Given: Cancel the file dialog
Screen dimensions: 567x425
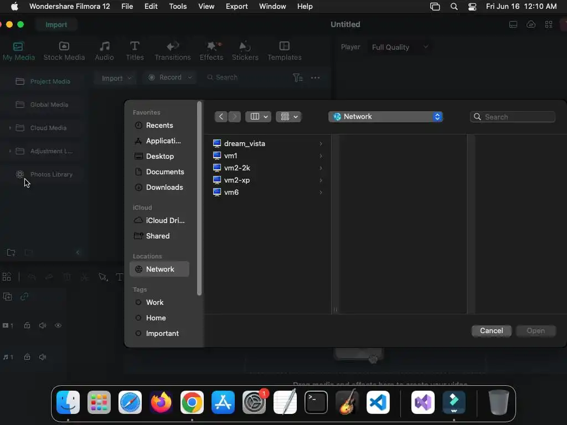Looking at the screenshot, I should (491, 331).
